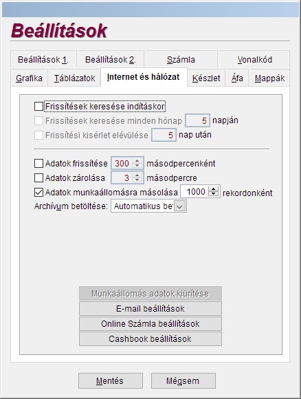301x399 pixels.
Task: Enable Frissítések keresése indításkor checkbox
Action: click(38, 107)
